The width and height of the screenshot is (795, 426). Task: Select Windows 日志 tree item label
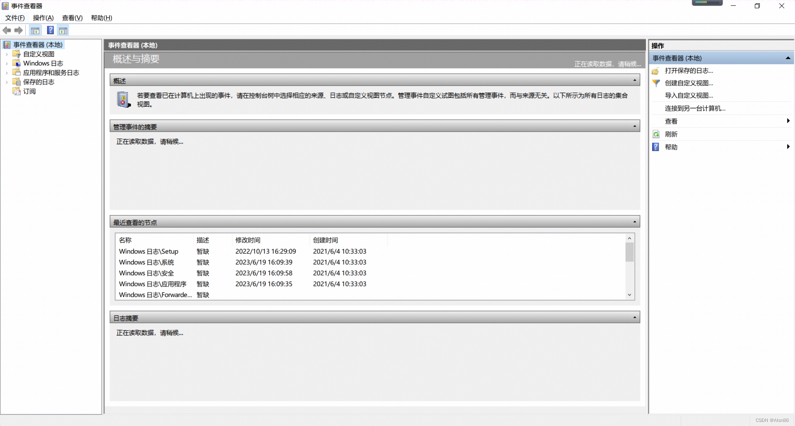(x=43, y=63)
